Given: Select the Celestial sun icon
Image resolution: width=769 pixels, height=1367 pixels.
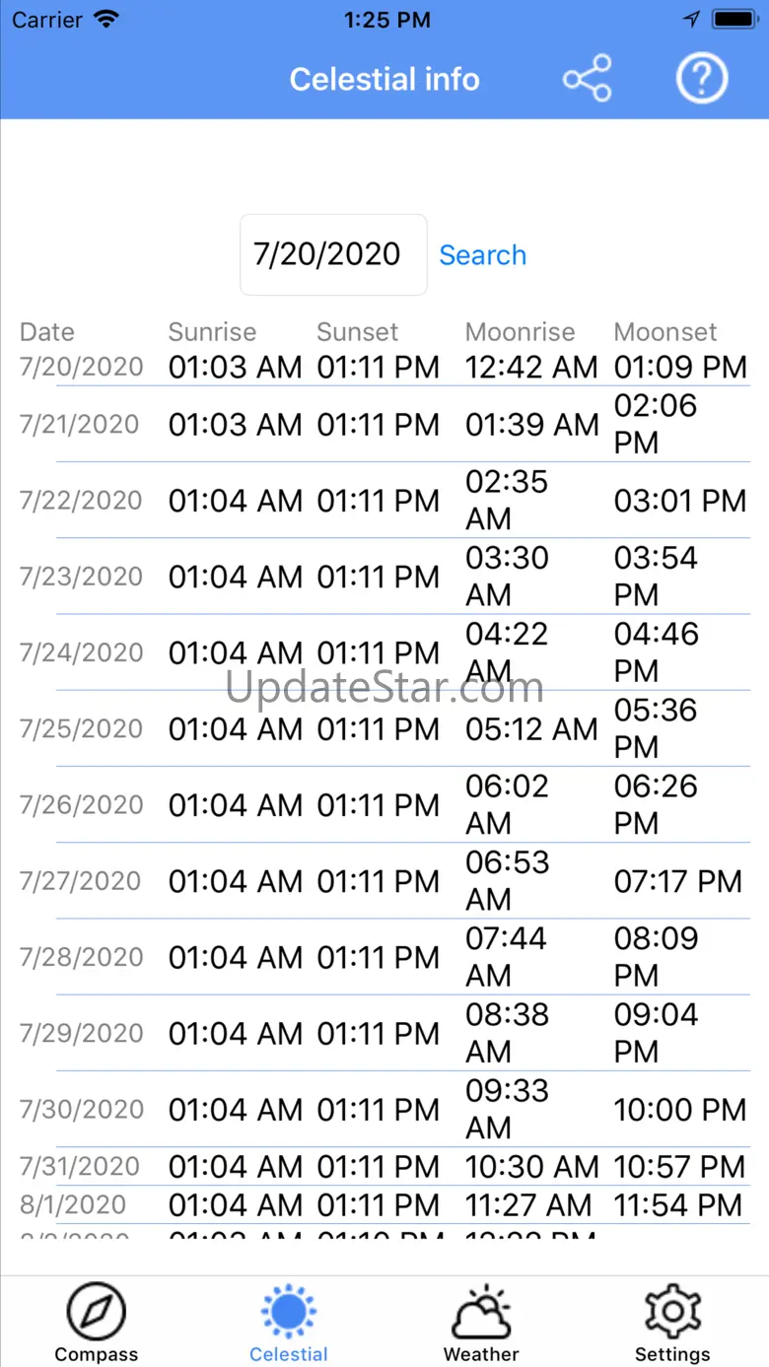Looking at the screenshot, I should [288, 1312].
